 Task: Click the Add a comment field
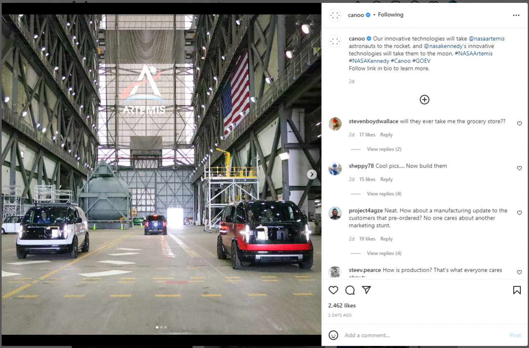(422, 335)
